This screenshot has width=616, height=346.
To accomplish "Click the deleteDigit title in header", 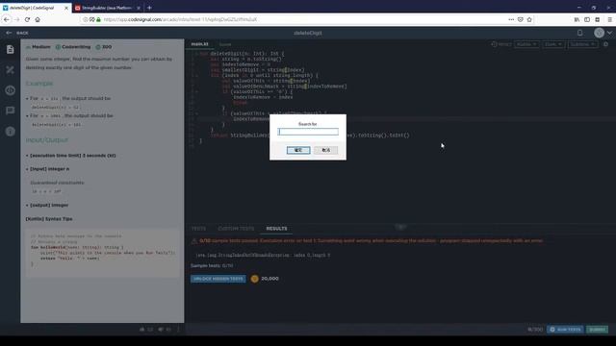I will coord(308,33).
